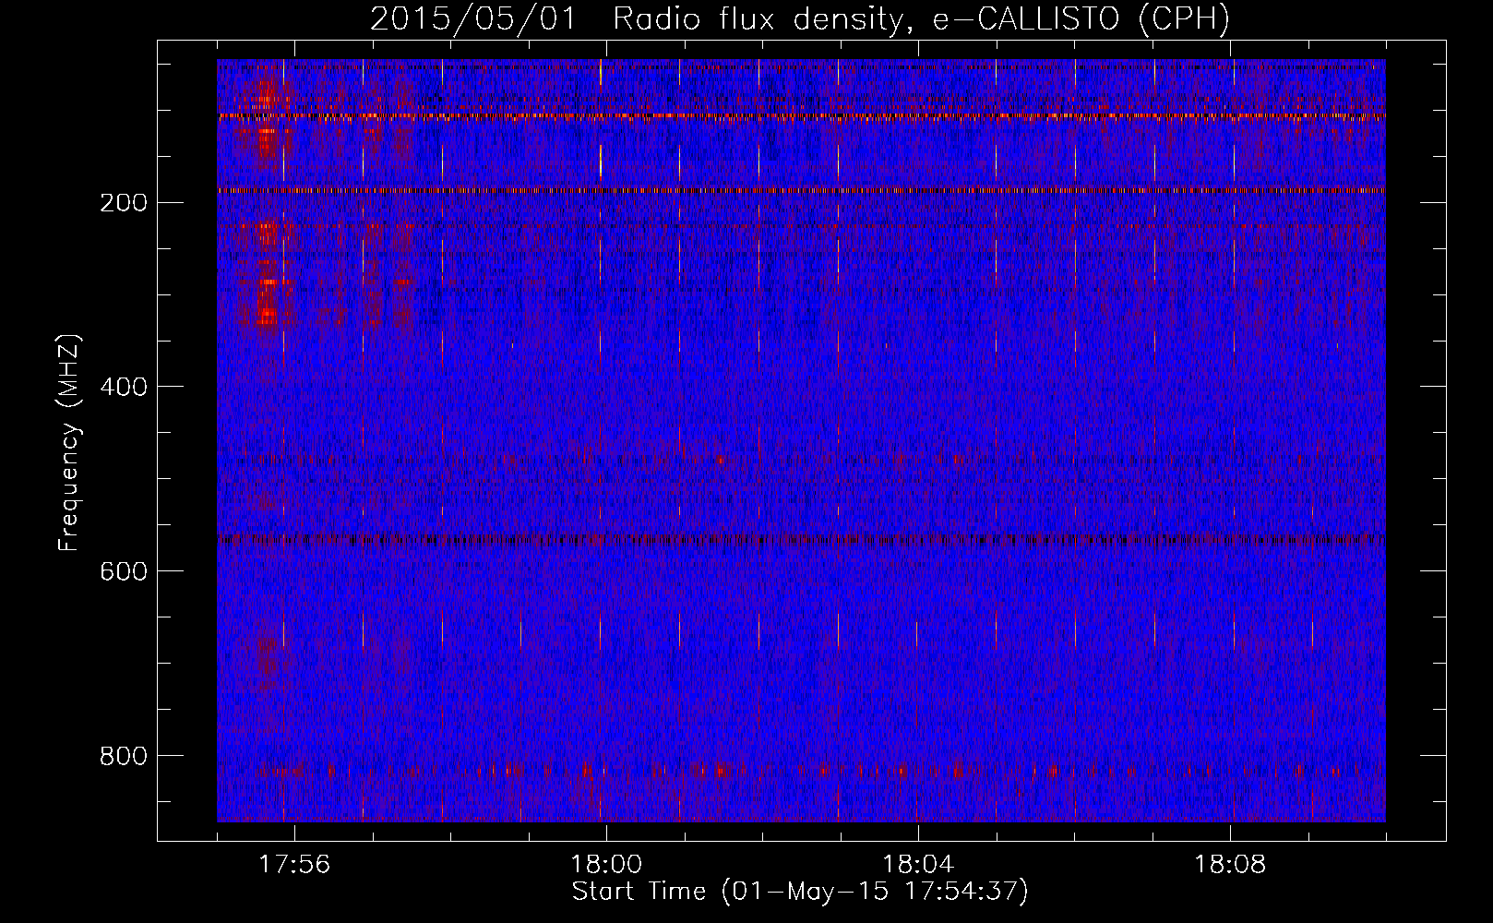The height and width of the screenshot is (923, 1493).
Task: Click the 'Start Time (01-May-15 17:54:37)' axis label
Action: [800, 892]
